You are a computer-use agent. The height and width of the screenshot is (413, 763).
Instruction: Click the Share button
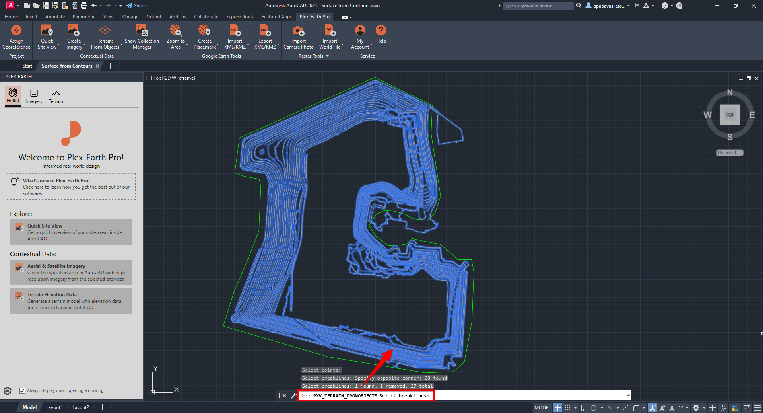click(136, 6)
